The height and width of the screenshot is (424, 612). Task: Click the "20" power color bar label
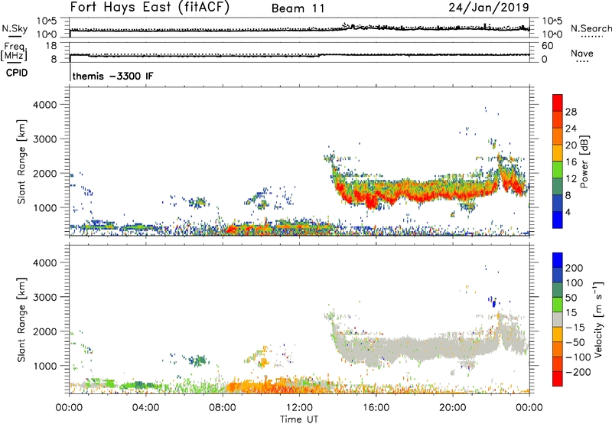click(x=571, y=145)
